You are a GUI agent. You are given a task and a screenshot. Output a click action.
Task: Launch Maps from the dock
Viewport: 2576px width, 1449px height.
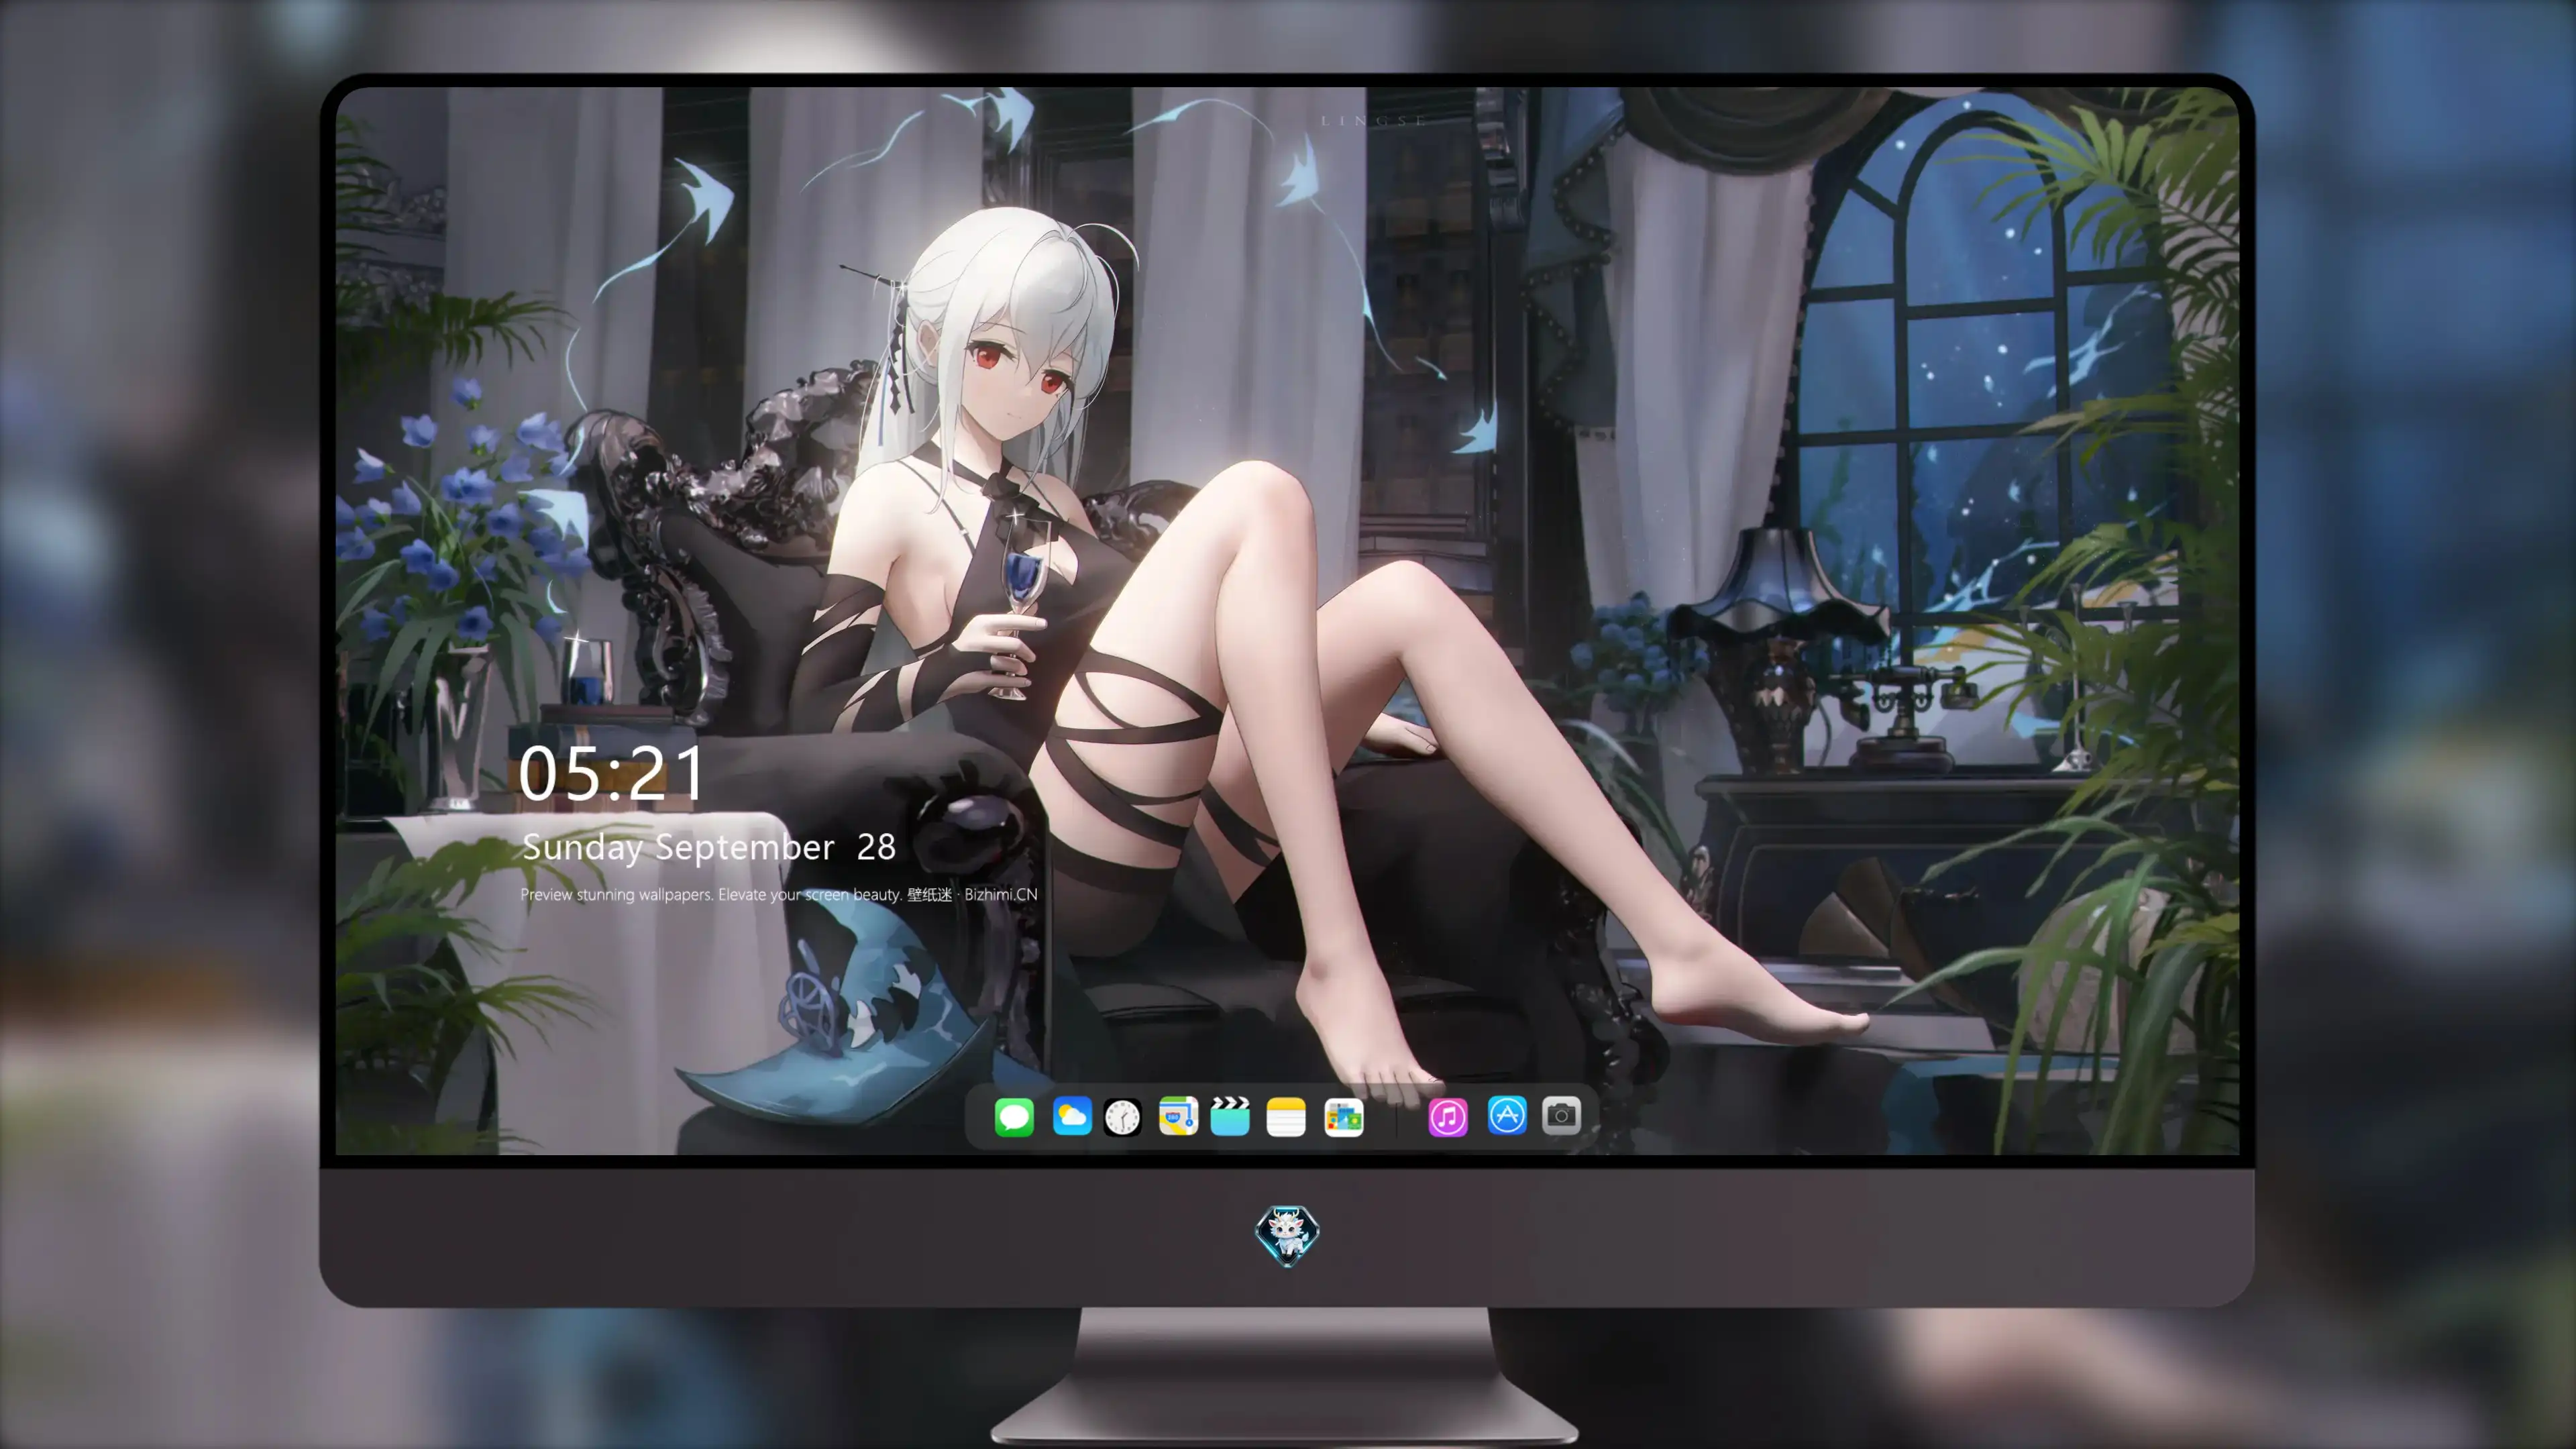pos(1178,1116)
